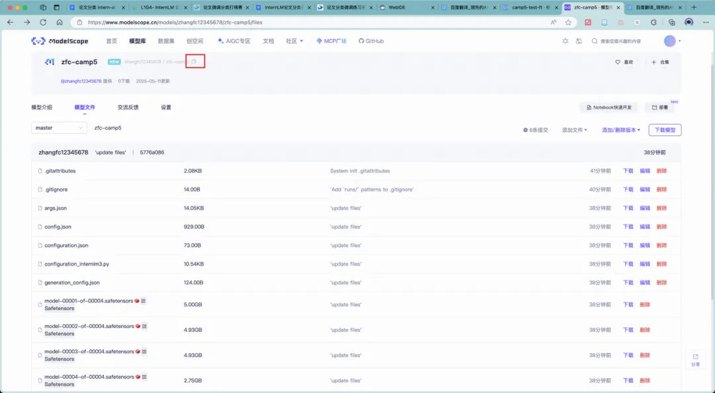
Task: Open a new tab with plus icon
Action: (x=694, y=7)
